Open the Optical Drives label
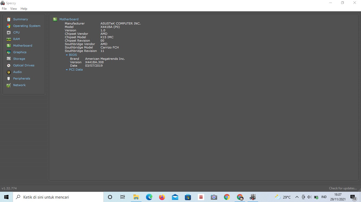Image resolution: width=361 pixels, height=202 pixels. (24, 65)
